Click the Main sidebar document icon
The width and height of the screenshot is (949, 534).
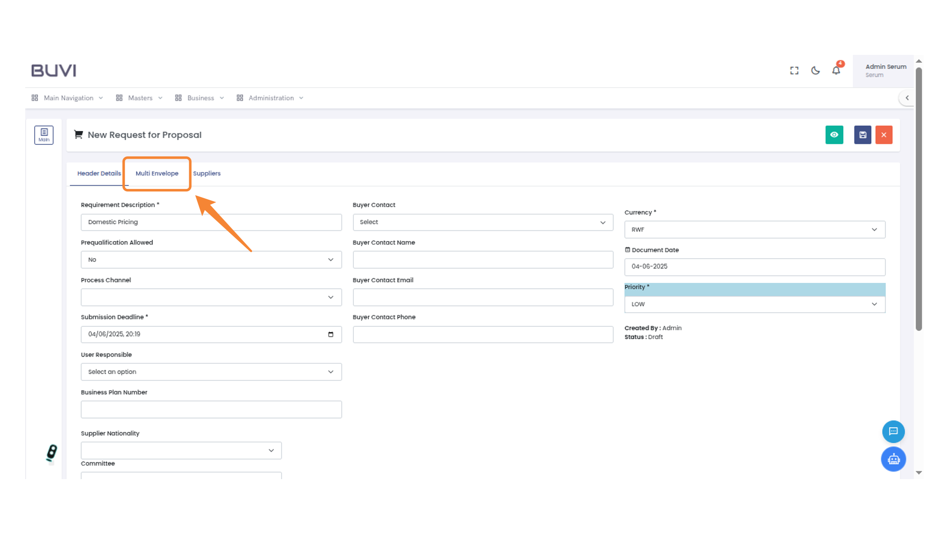tap(43, 134)
